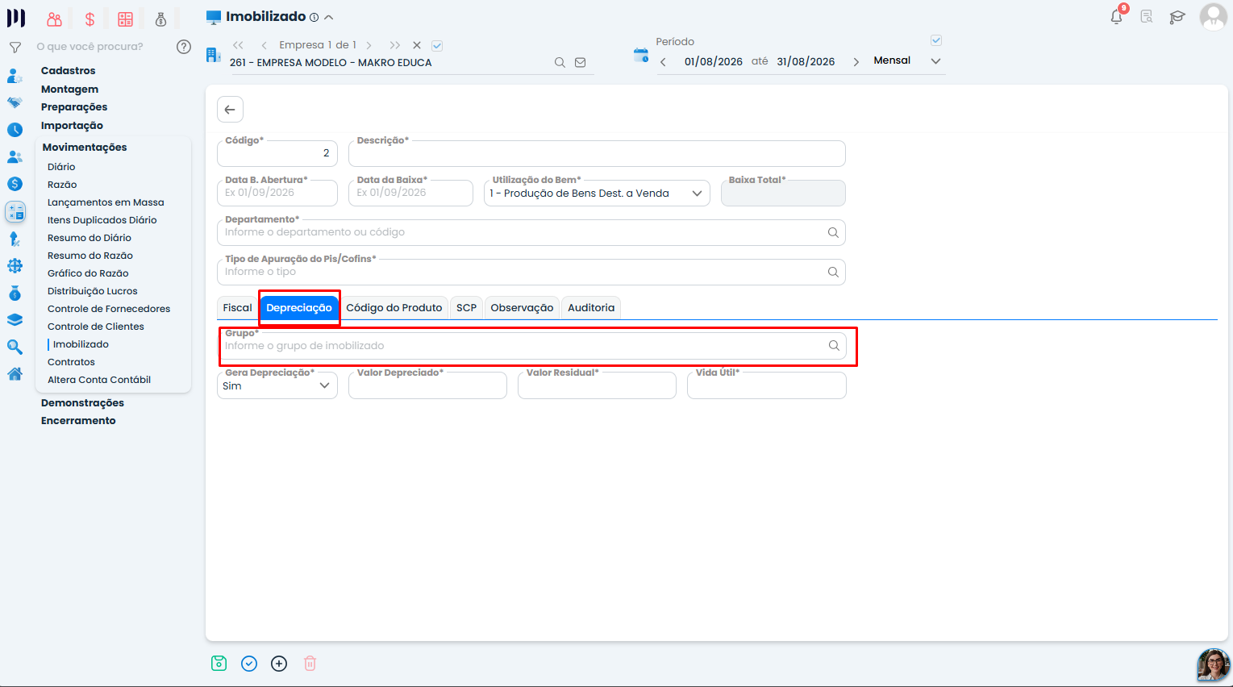Open the Auditoria tab
The width and height of the screenshot is (1233, 687).
pos(591,308)
